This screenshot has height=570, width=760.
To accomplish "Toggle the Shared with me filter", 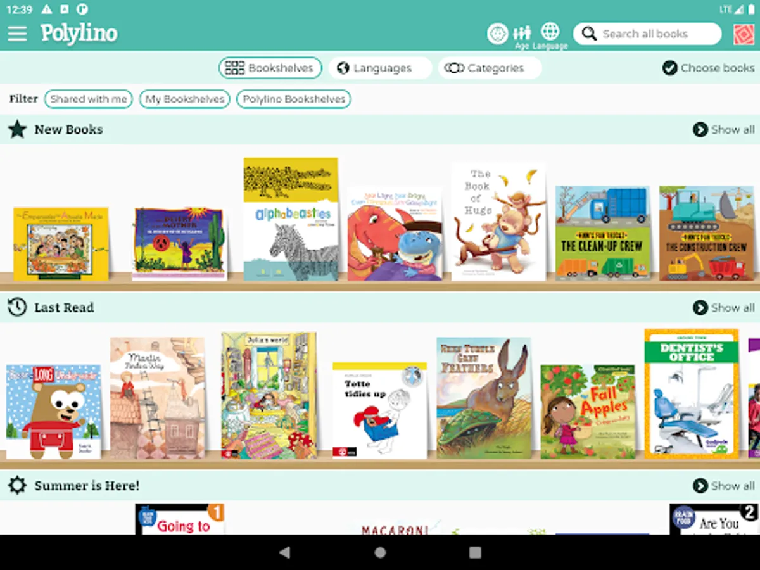I will [x=88, y=99].
